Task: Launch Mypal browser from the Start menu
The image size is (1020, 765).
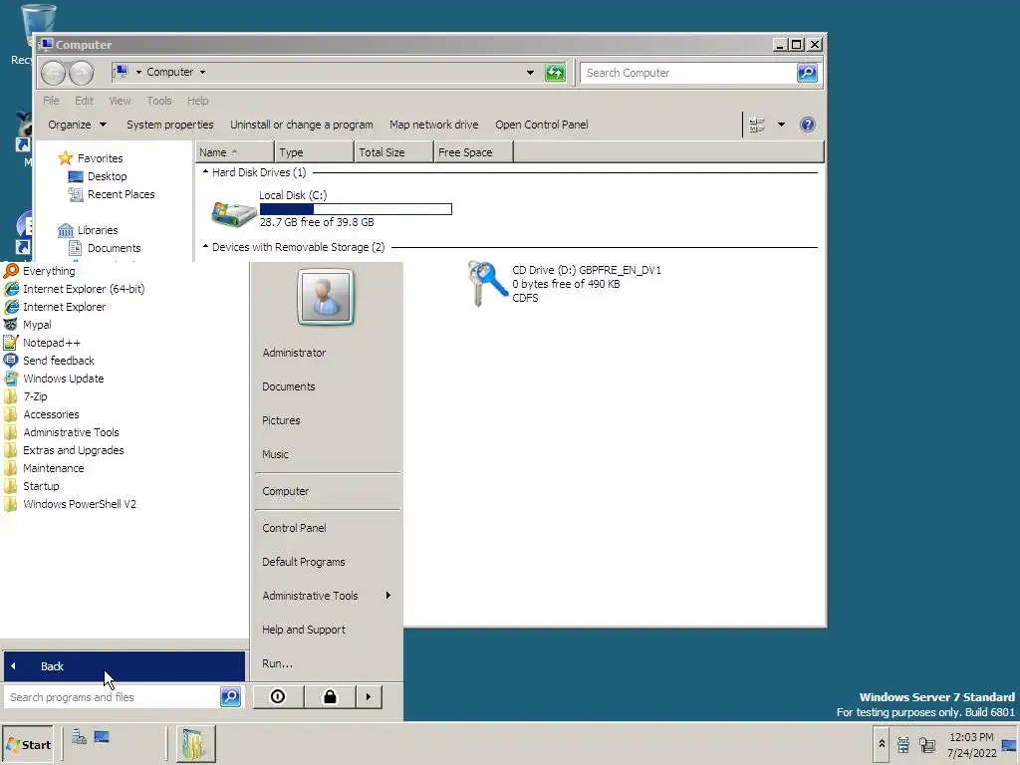Action: coord(27,325)
